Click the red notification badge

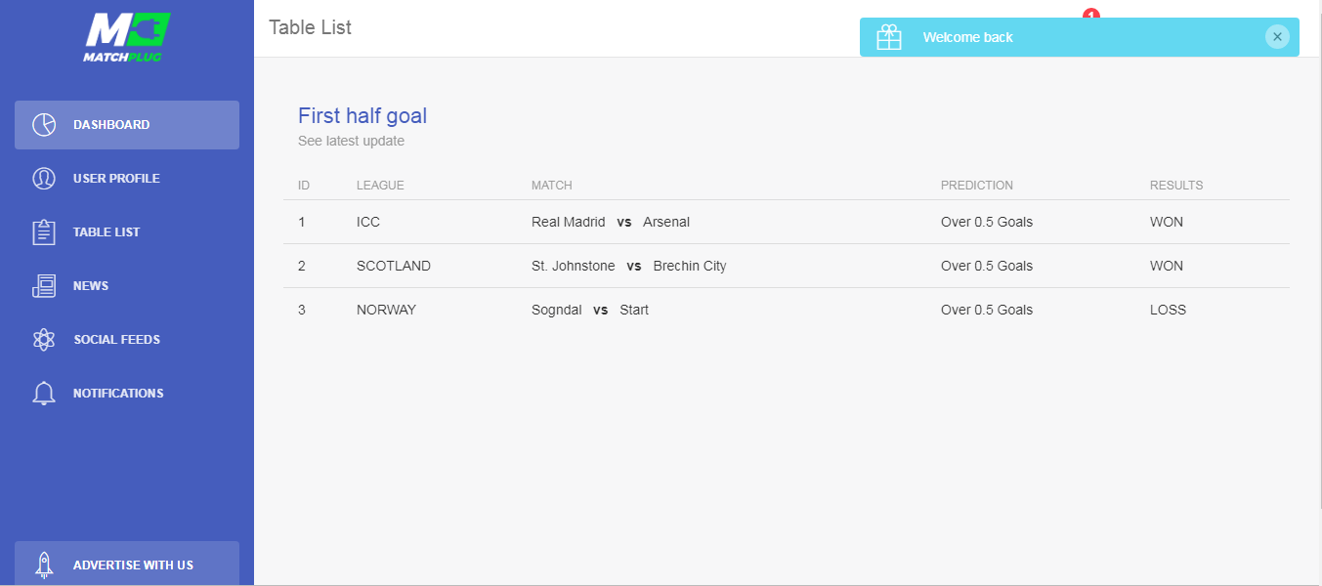[x=1091, y=14]
